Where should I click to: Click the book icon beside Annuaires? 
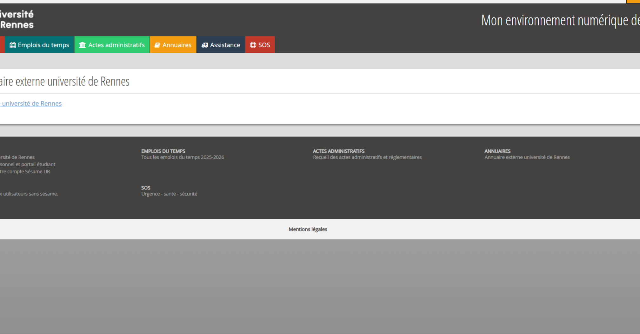(x=157, y=45)
